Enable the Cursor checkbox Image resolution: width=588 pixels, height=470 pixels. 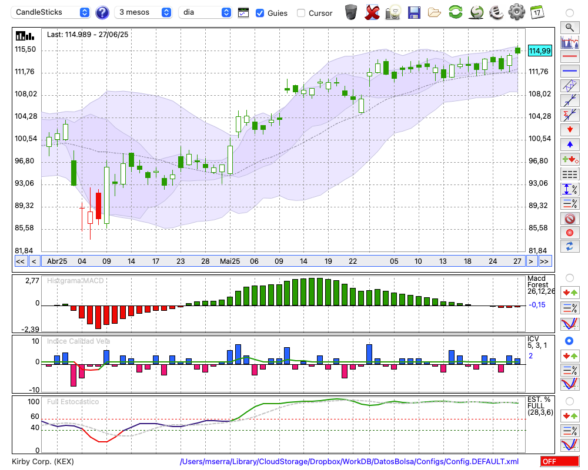coord(300,13)
